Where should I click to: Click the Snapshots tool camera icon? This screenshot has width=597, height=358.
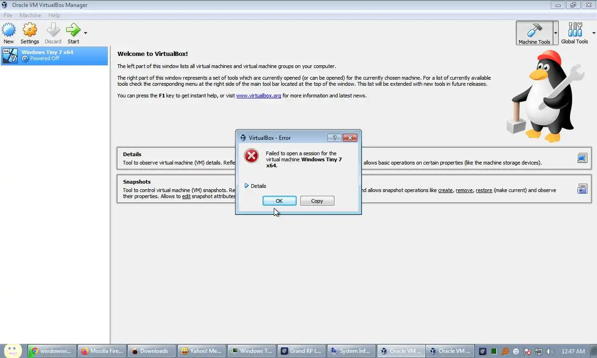(582, 189)
